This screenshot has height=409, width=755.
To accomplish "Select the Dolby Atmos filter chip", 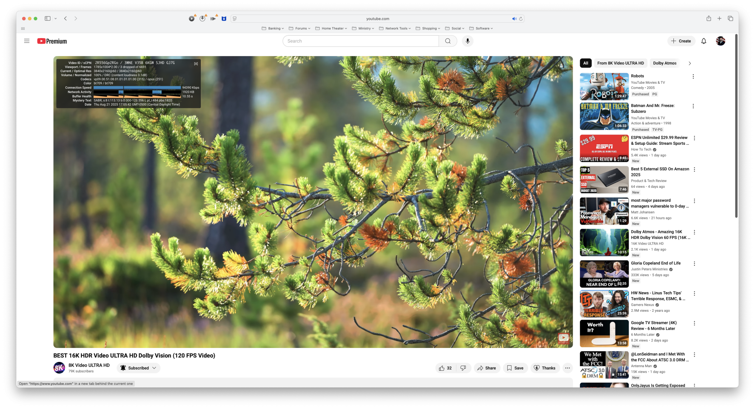I will (x=665, y=63).
